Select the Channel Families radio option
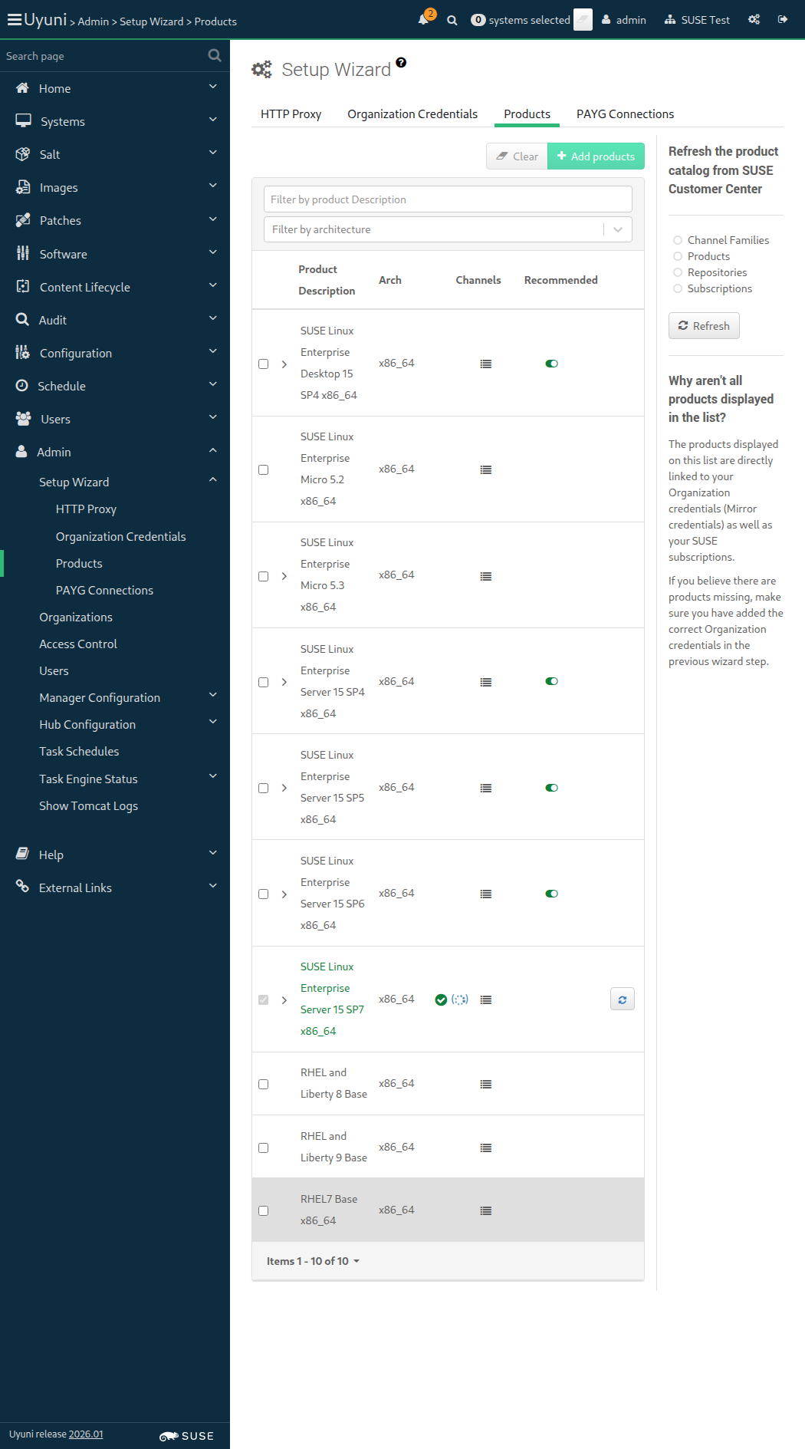 point(678,240)
